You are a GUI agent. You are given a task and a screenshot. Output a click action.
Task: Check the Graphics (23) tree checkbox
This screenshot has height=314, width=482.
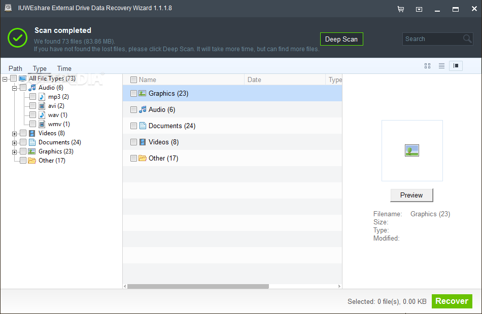(23, 151)
